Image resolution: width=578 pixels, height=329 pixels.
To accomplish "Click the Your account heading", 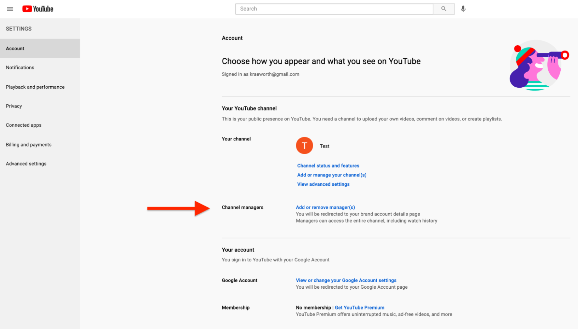I will pos(238,250).
